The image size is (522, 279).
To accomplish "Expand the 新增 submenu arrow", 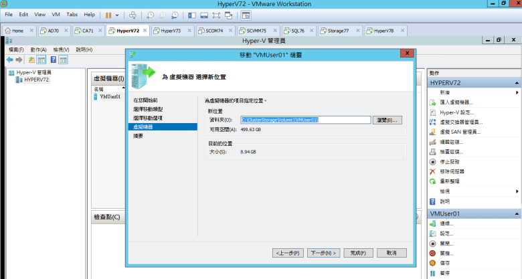I will click(517, 92).
